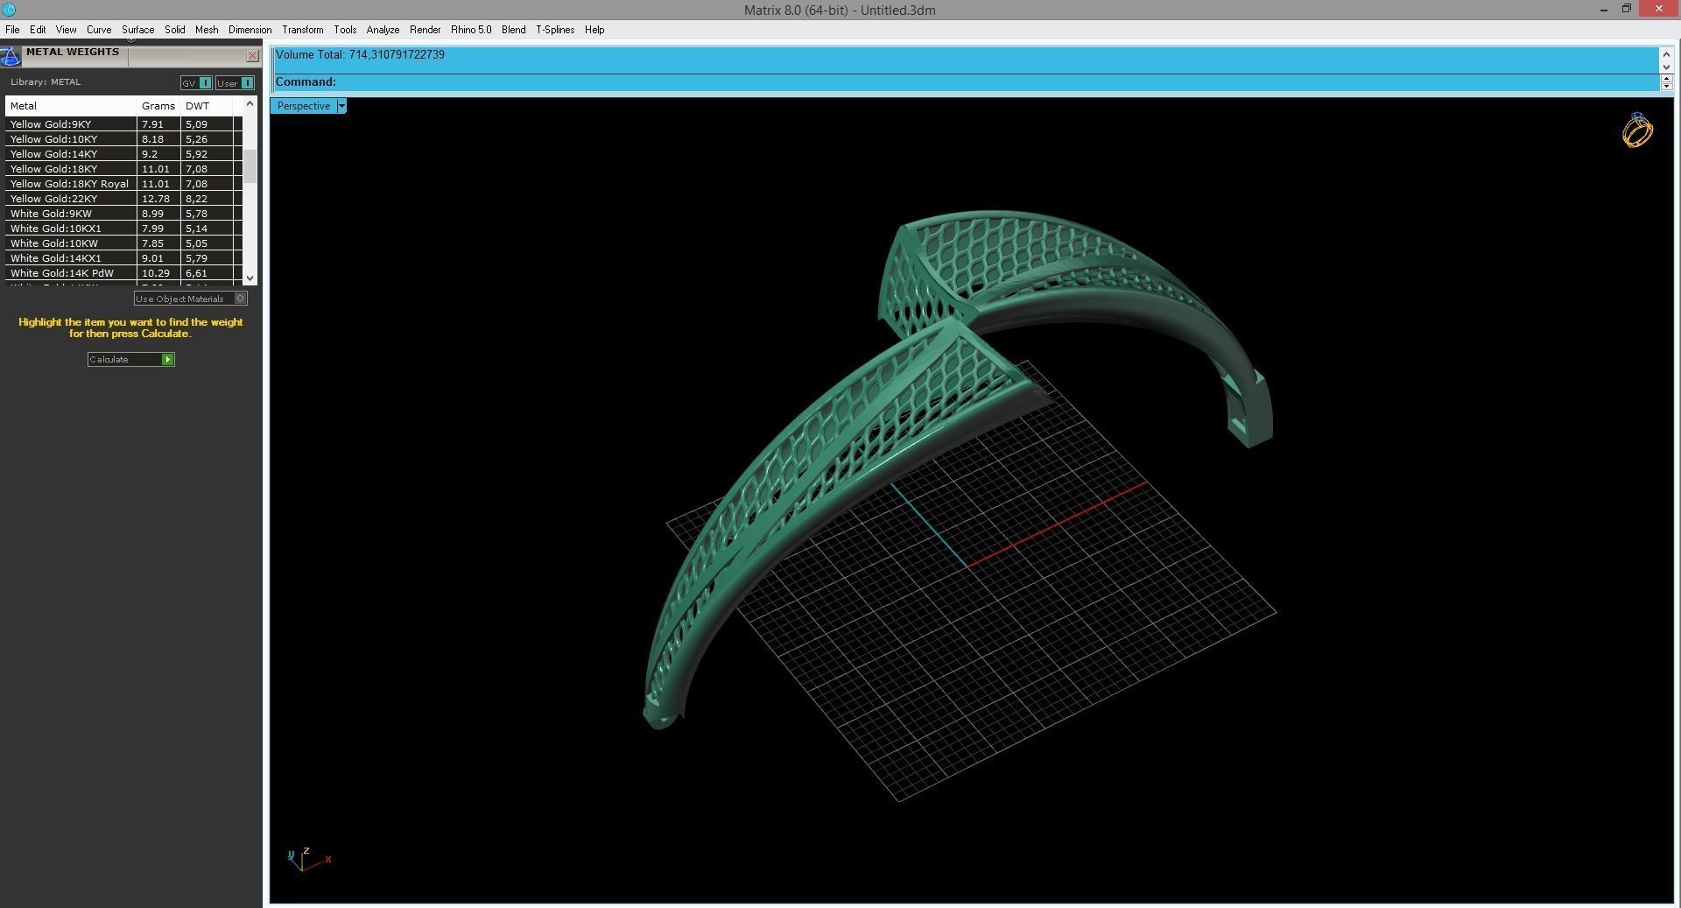Open the Transform menu
This screenshot has width=1681, height=908.
[302, 30]
